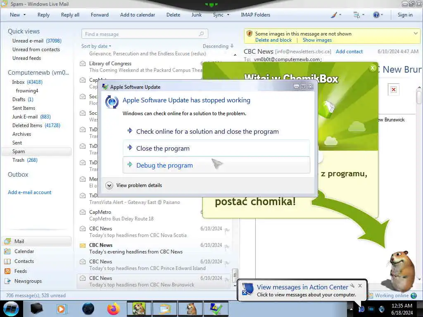The image size is (423, 317).
Task: Close the ChomikBox green popup
Action: pyautogui.click(x=373, y=68)
